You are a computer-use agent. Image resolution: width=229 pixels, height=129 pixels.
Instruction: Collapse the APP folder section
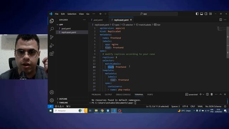pyautogui.click(x=72, y=25)
